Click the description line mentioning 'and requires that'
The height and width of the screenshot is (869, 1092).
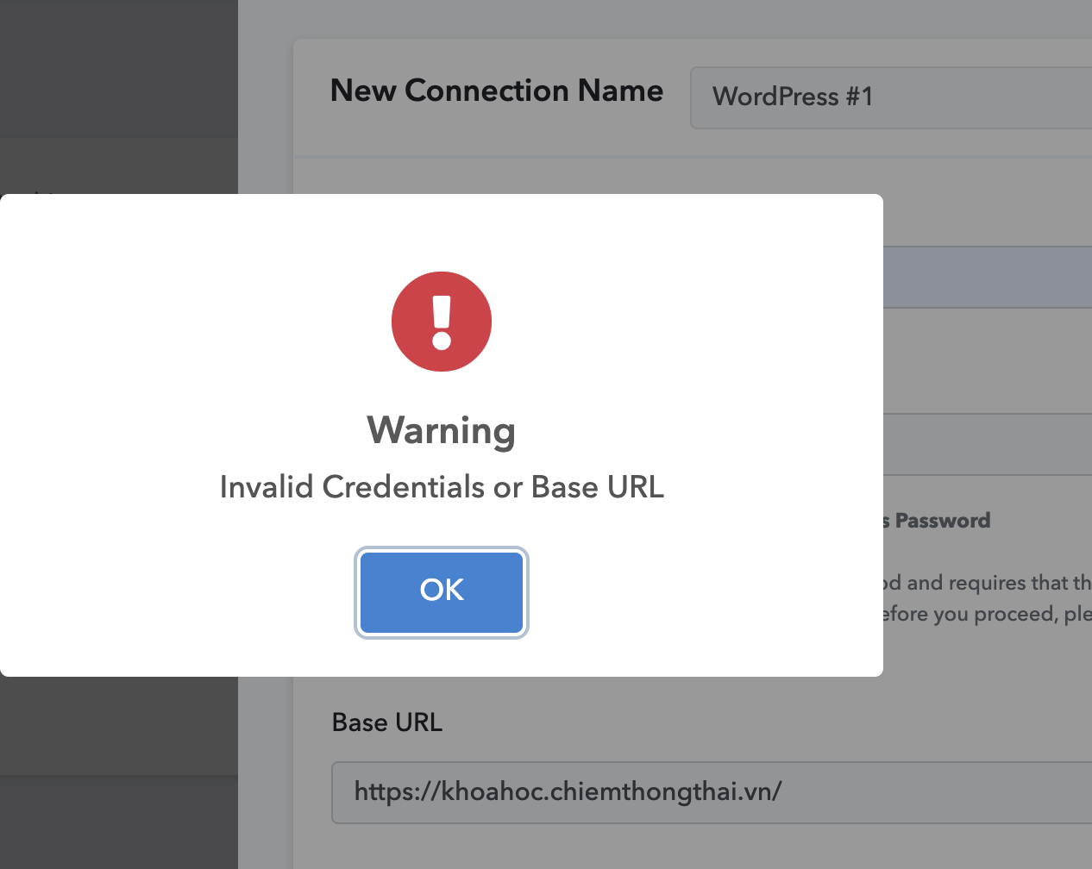click(x=988, y=583)
